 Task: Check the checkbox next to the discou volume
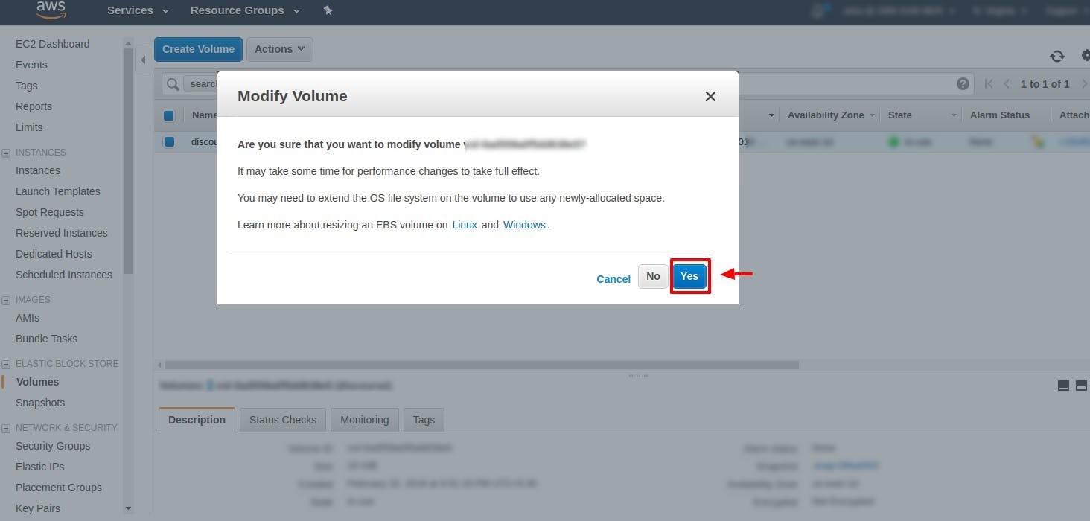[x=169, y=141]
